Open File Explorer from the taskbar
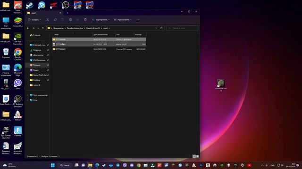Screen dimensions: 302x169 pyautogui.click(x=90, y=165)
